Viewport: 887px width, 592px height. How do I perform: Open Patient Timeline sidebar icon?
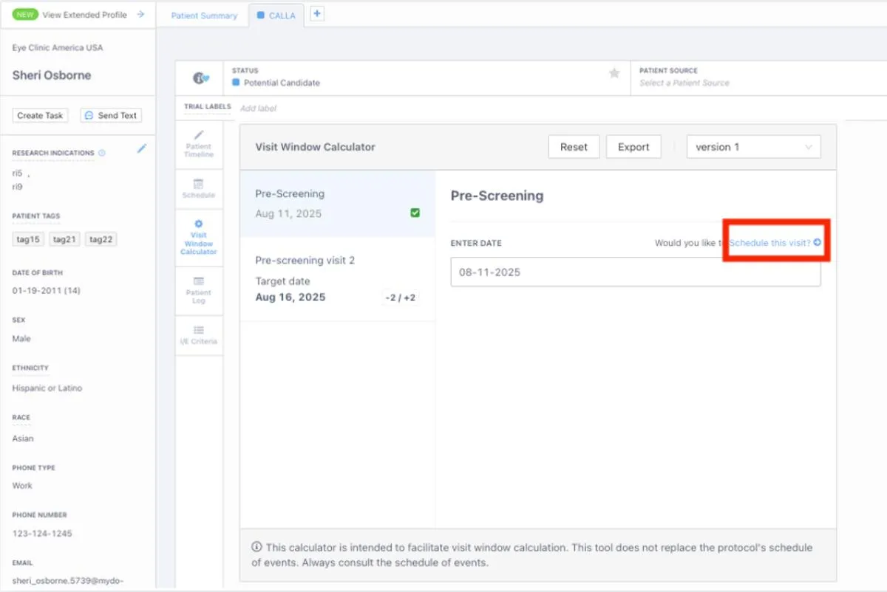tap(199, 144)
